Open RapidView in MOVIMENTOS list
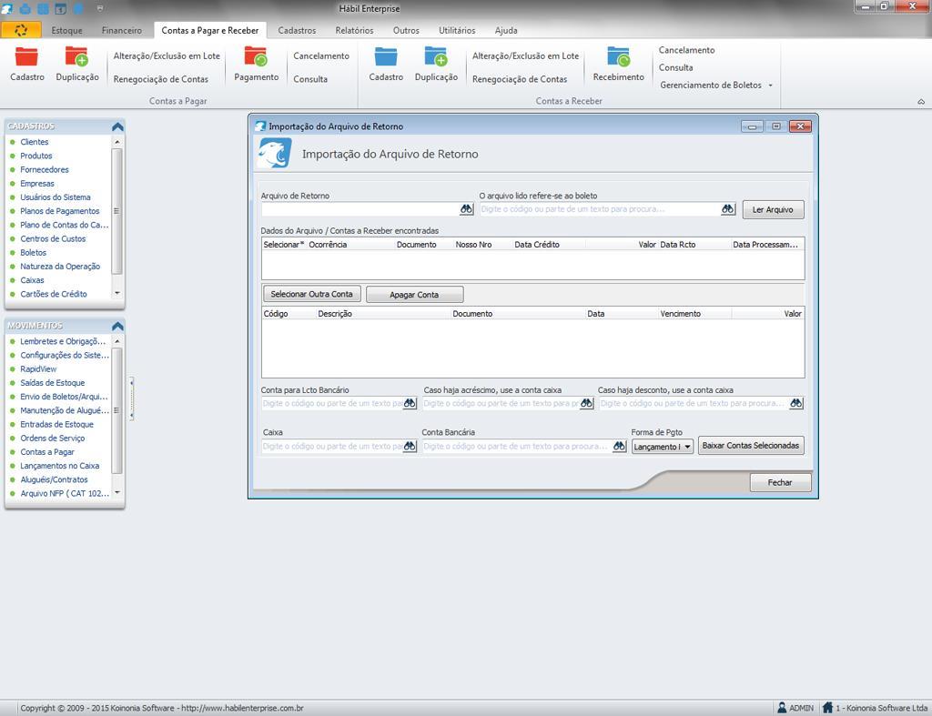The image size is (932, 716). point(38,369)
